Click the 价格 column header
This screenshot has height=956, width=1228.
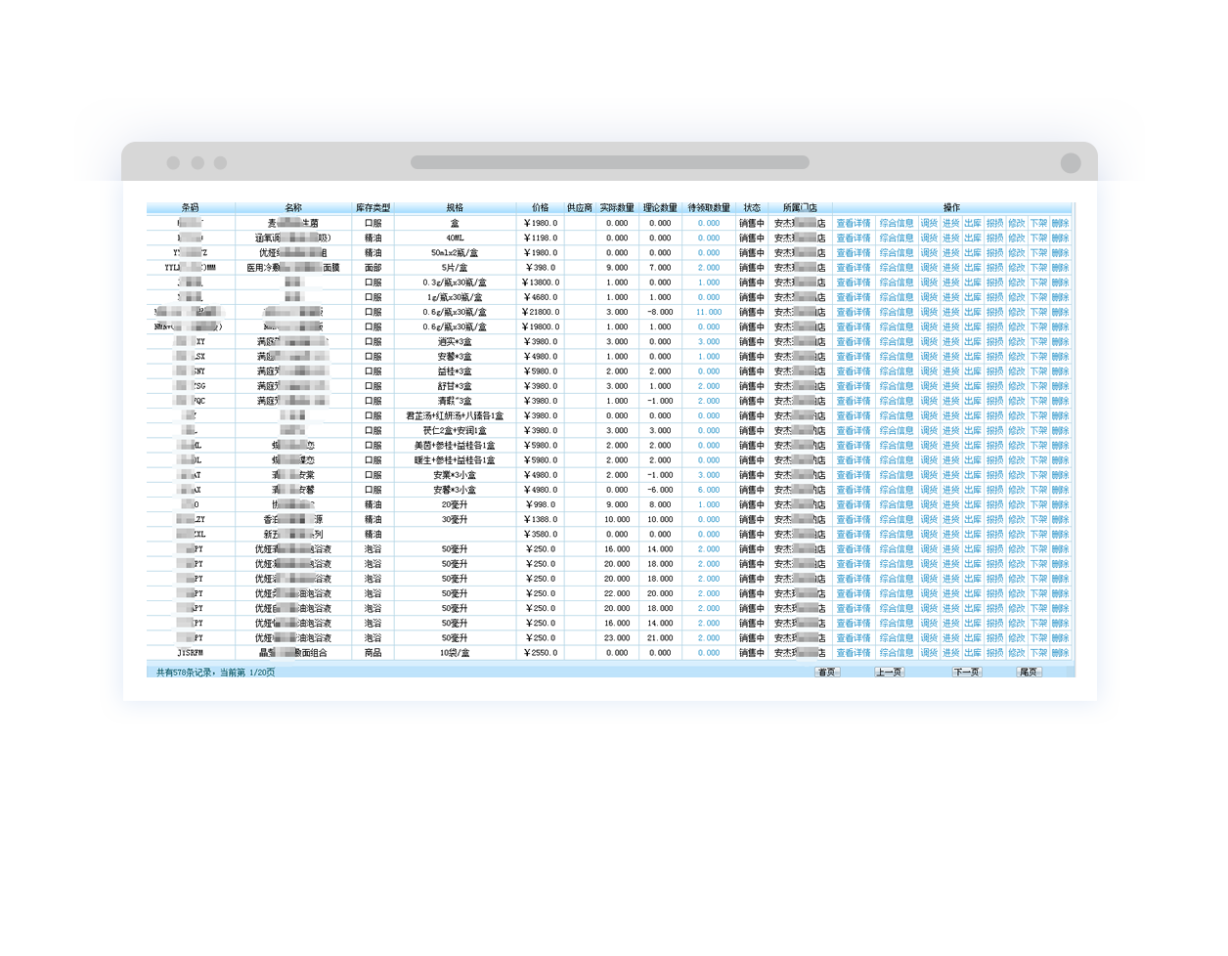coord(540,208)
